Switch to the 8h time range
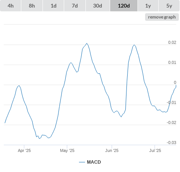 click(32, 6)
